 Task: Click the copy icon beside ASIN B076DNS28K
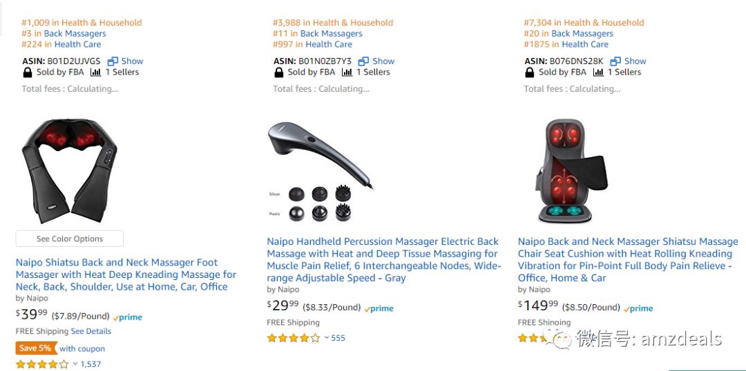click(615, 61)
